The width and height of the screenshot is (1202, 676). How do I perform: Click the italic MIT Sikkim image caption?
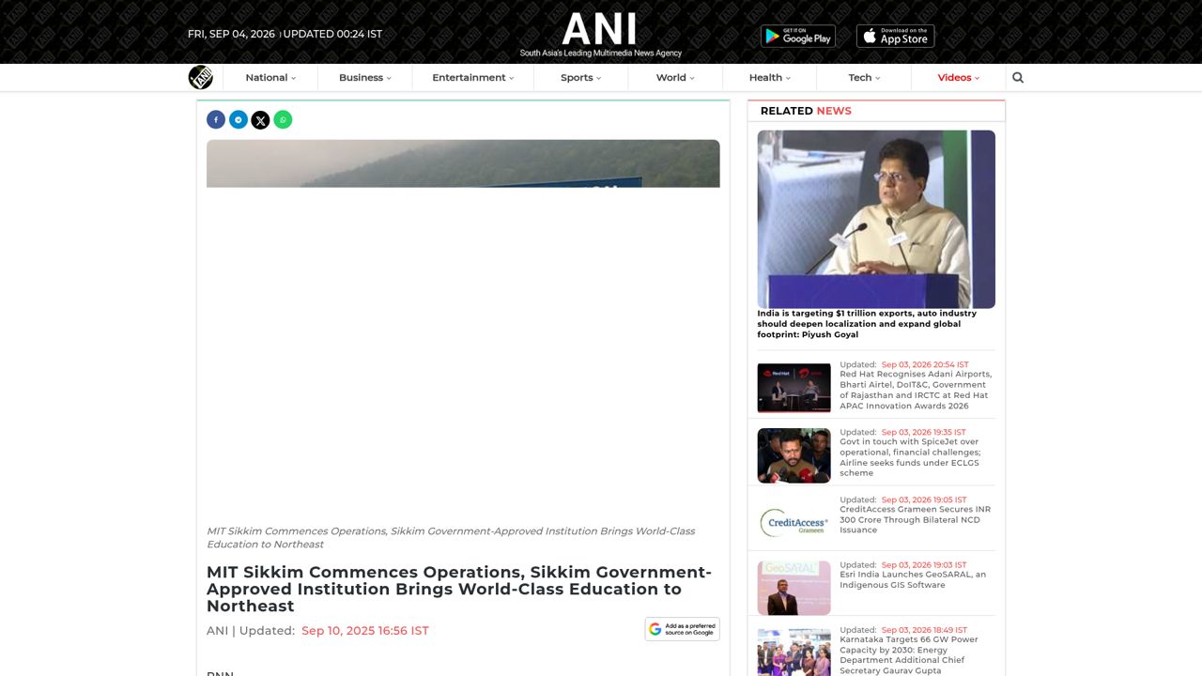click(x=451, y=537)
